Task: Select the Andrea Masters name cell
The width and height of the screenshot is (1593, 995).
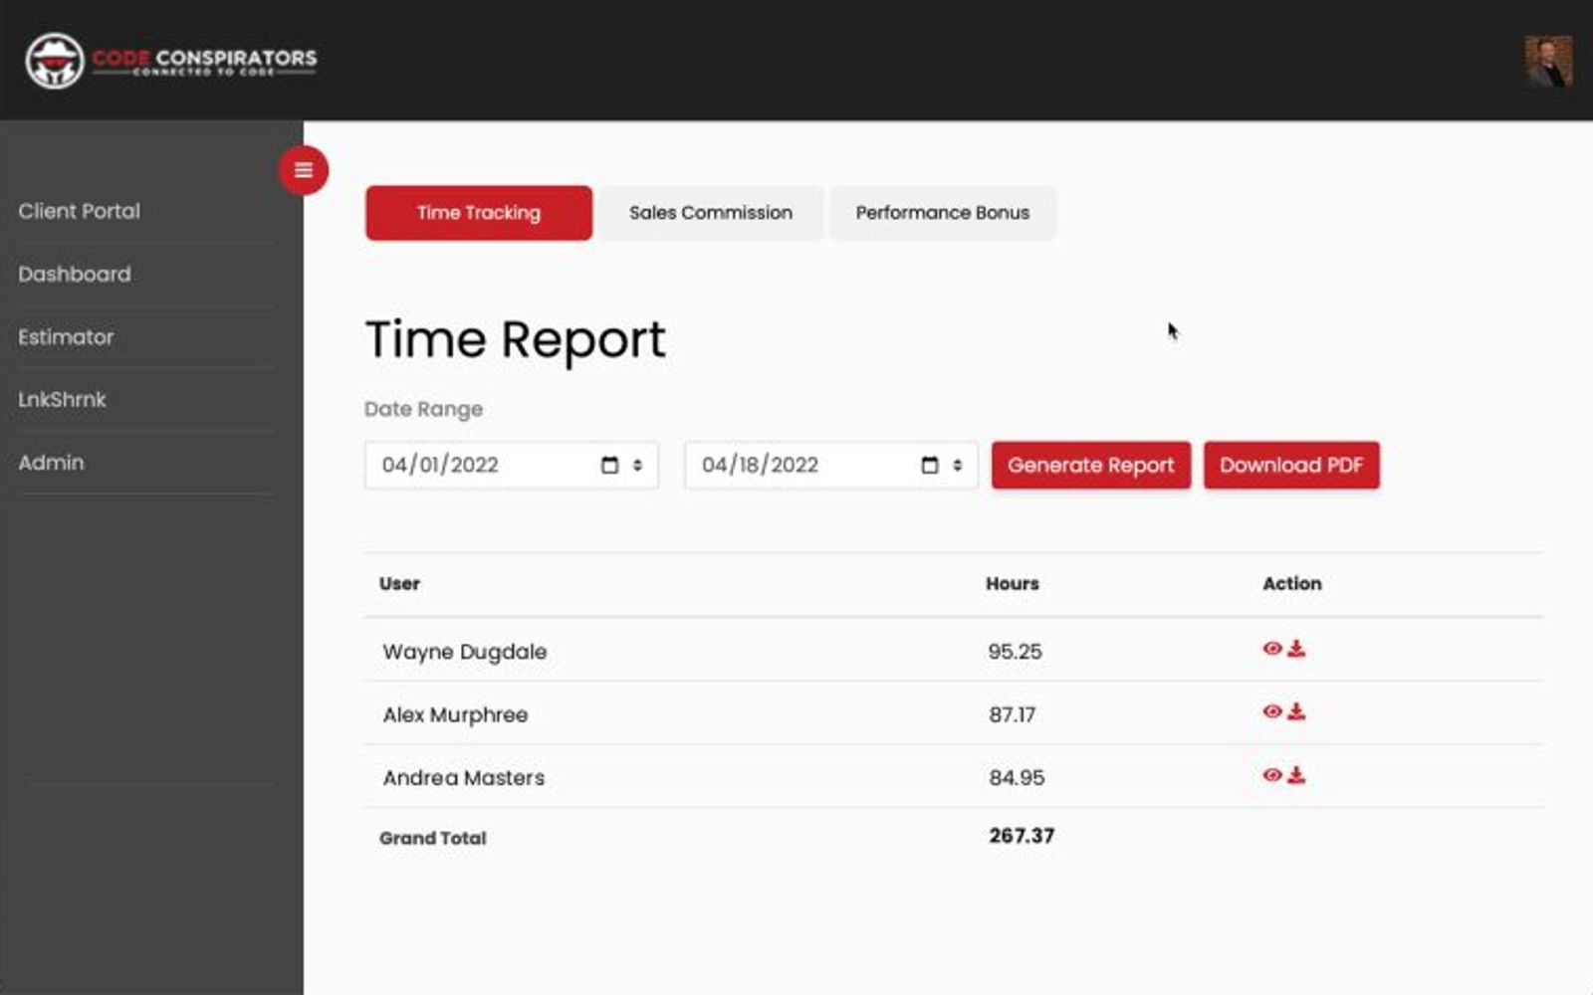Action: tap(464, 778)
